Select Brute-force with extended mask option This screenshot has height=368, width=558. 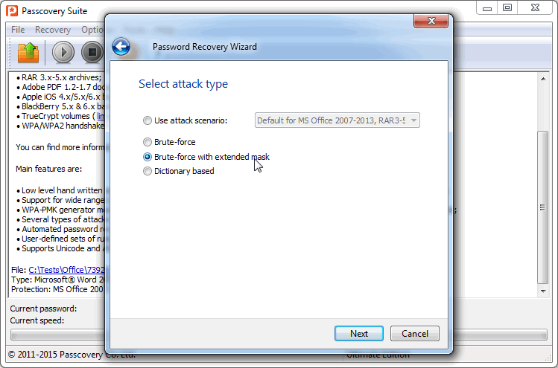pyautogui.click(x=147, y=157)
